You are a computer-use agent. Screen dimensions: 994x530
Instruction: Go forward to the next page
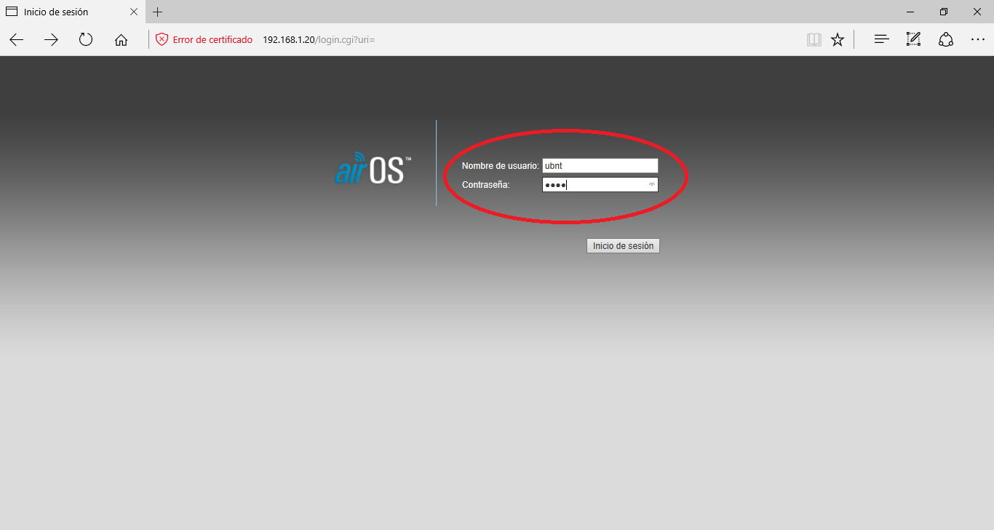click(x=51, y=40)
